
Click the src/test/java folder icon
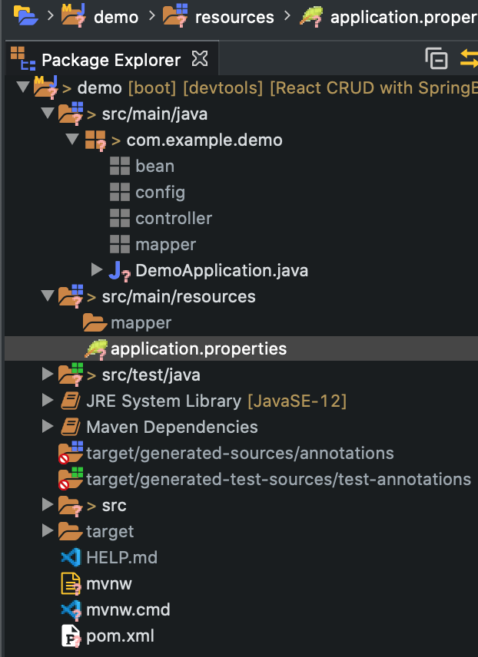[x=71, y=375]
